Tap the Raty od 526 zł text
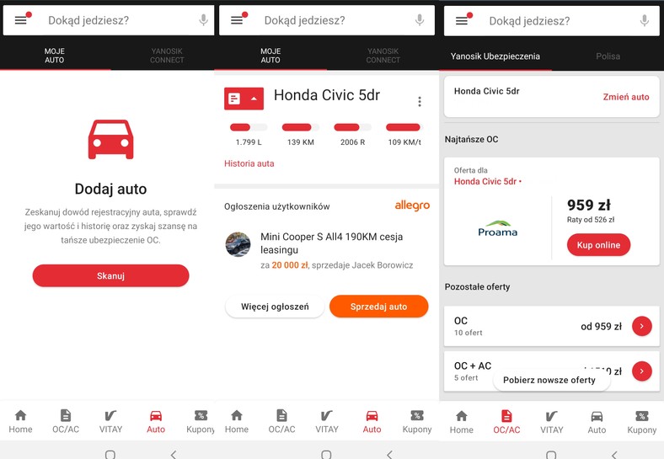Image resolution: width=664 pixels, height=459 pixels. 591,220
